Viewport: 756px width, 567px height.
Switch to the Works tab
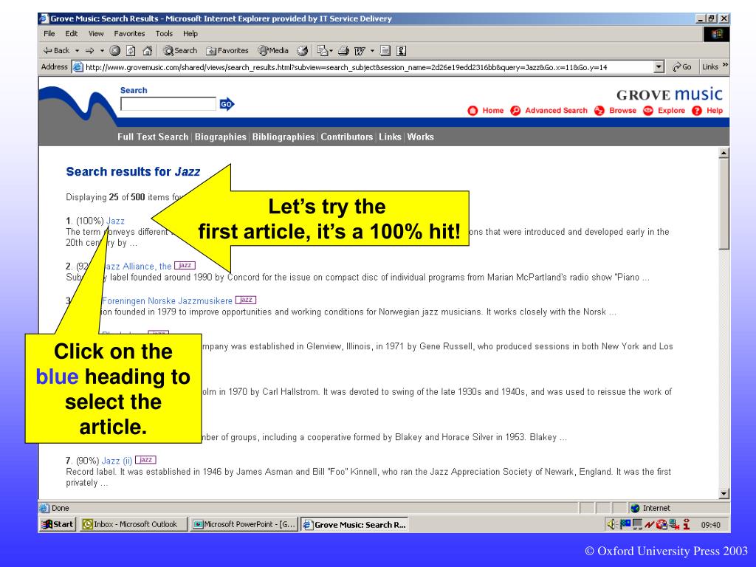[420, 137]
